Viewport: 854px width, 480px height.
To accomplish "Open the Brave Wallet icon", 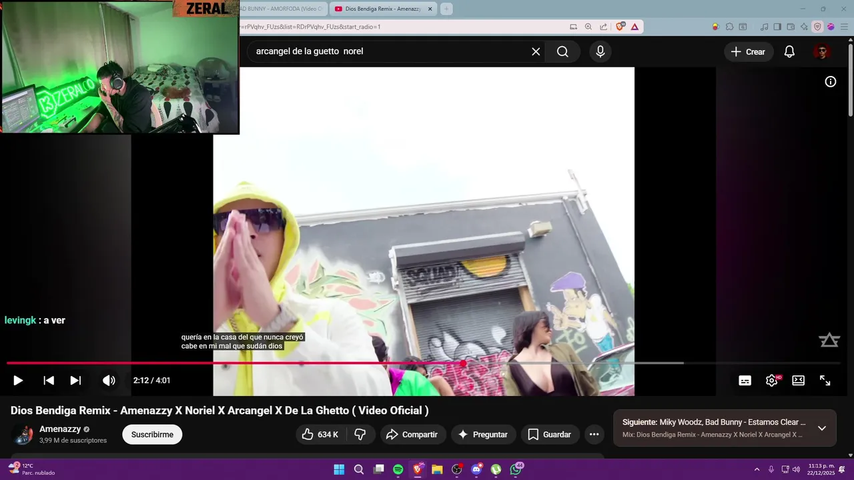I will [x=791, y=27].
